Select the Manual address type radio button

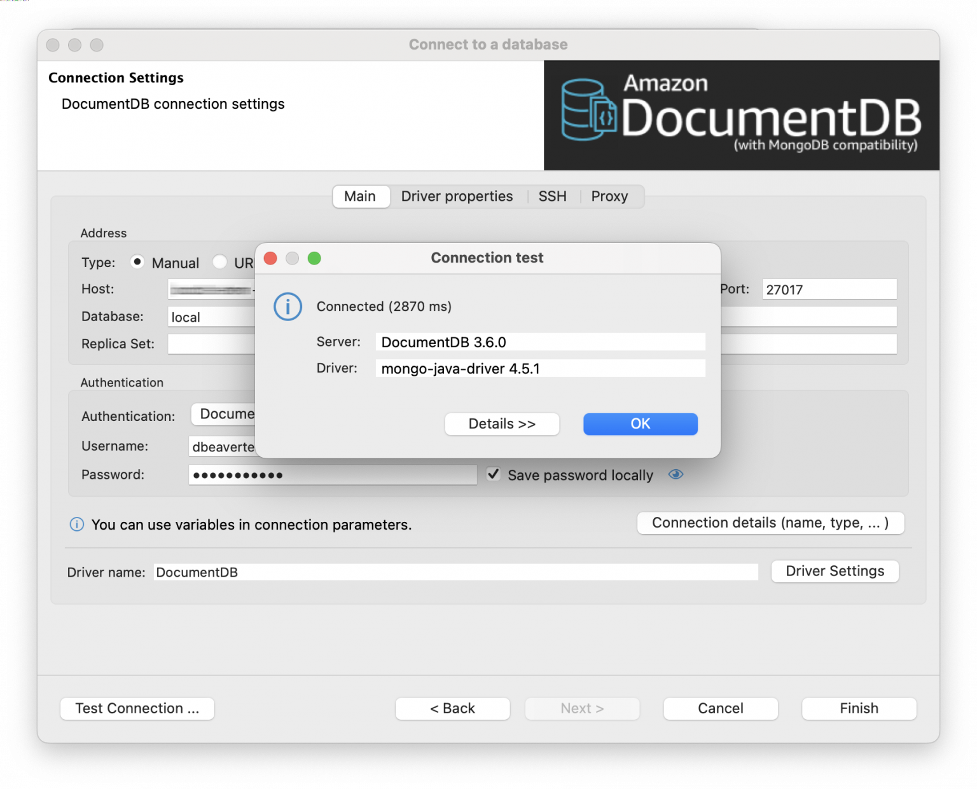[x=137, y=261]
